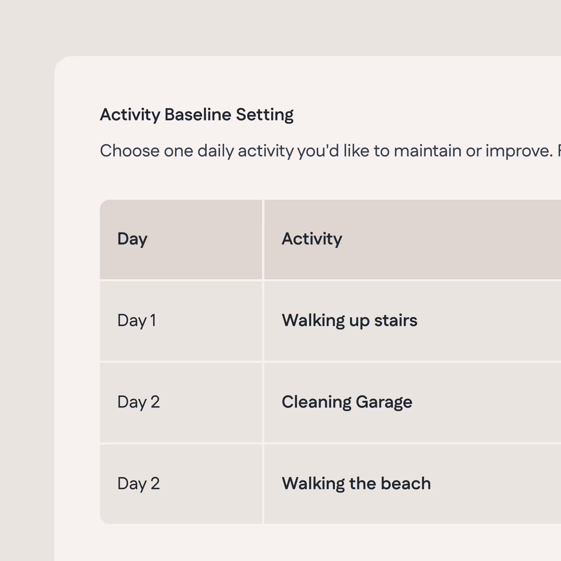Select the "Cleaning Garage" activity
This screenshot has width=561, height=561.
(347, 402)
